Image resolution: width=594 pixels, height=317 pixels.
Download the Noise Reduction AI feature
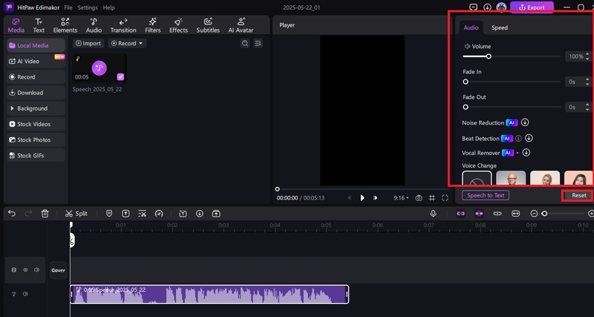tap(524, 122)
